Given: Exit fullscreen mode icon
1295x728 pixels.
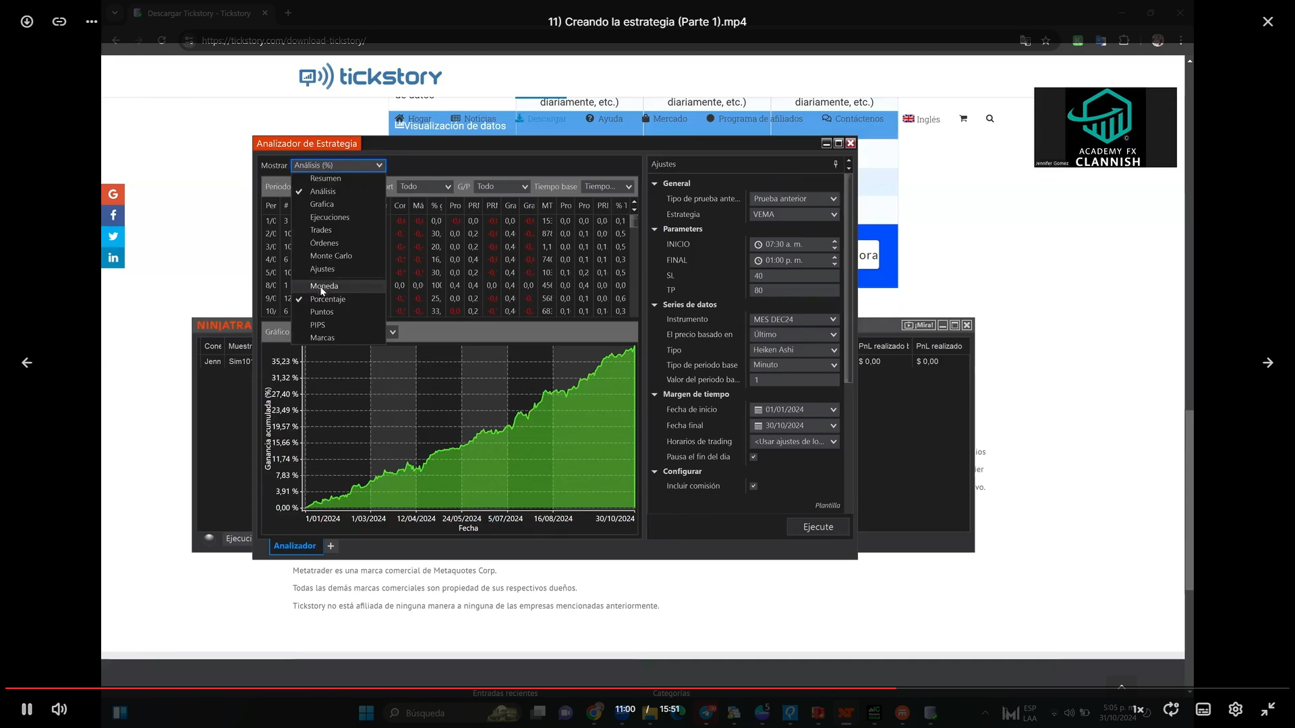Looking at the screenshot, I should [x=1268, y=709].
